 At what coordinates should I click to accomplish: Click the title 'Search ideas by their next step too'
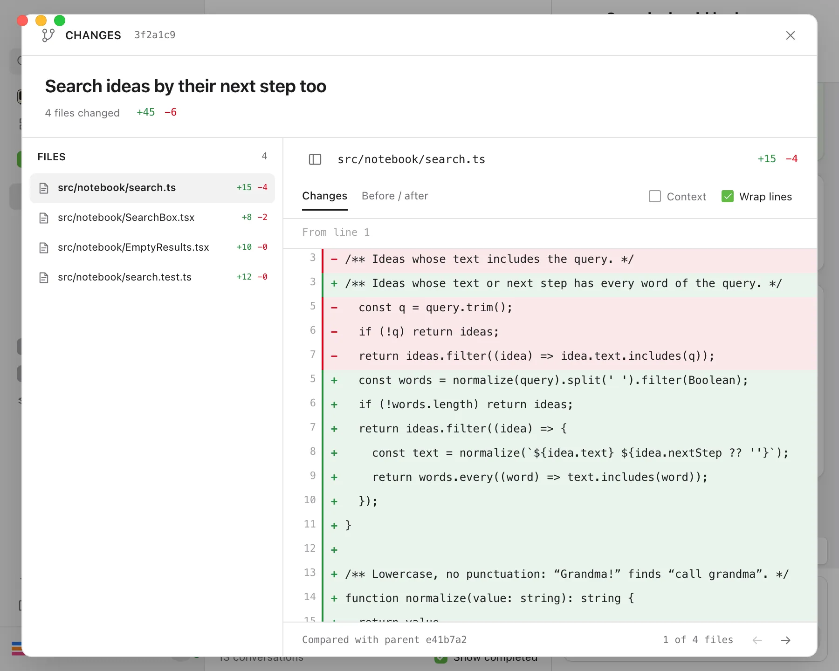(x=186, y=87)
